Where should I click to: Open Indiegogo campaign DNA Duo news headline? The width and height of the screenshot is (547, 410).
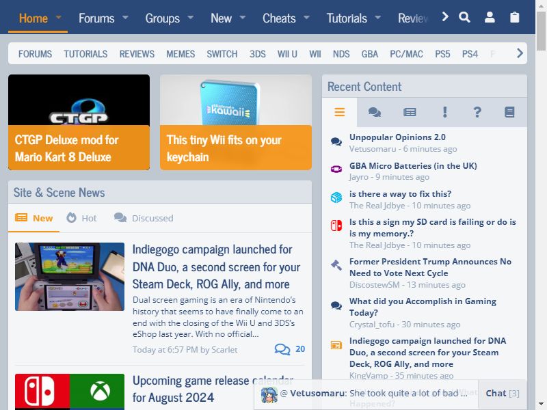216,266
